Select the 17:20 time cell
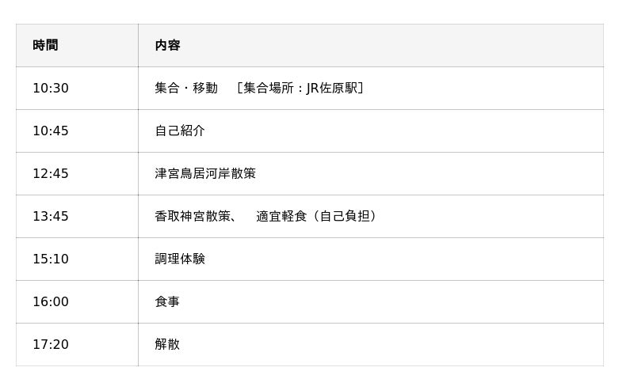Screen dimensions: 634x390 point(51,345)
